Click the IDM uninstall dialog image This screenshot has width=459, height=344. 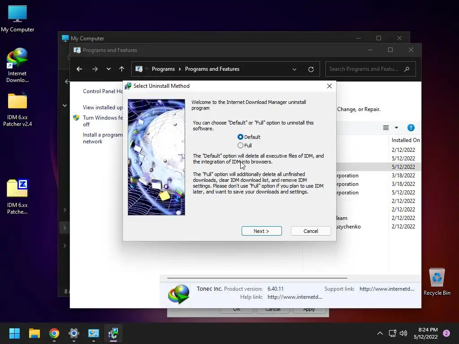coord(156,157)
